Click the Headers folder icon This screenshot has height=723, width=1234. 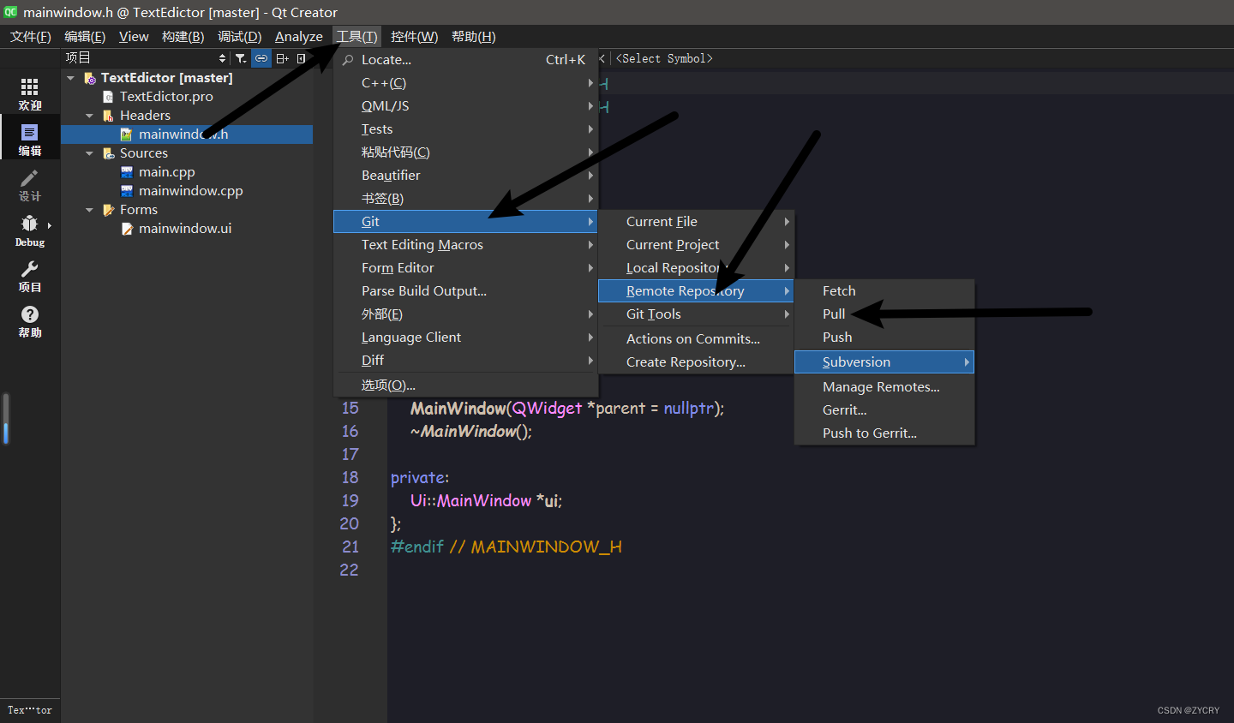pos(109,116)
